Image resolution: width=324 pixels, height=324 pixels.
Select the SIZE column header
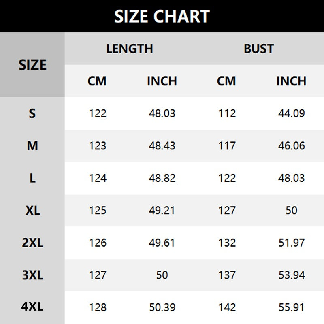32,65
